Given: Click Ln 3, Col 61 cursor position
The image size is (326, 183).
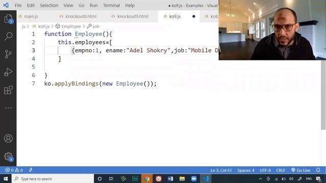Looking at the screenshot, I should [x=221, y=170].
